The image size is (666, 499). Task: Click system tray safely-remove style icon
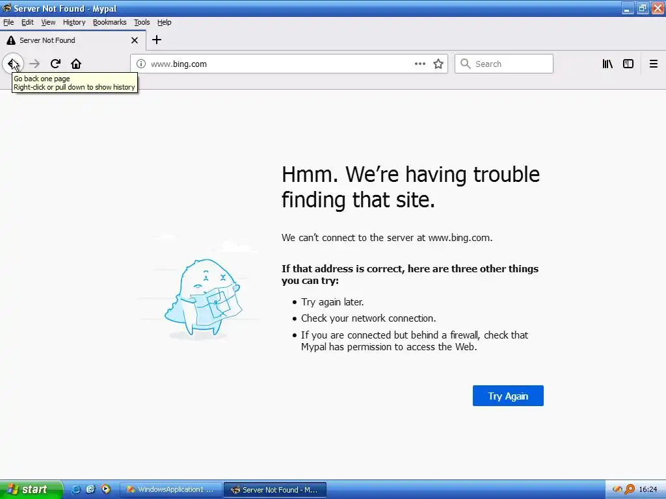pos(617,489)
